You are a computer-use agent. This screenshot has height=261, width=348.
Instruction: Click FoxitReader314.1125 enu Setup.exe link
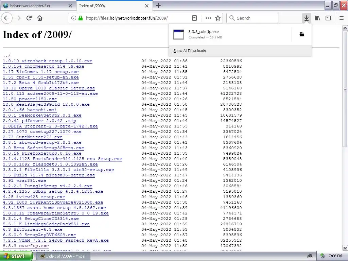tap(63, 159)
